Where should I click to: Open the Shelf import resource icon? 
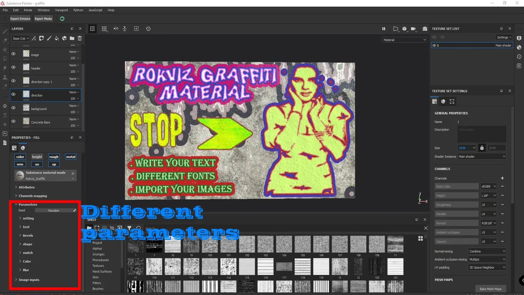coord(120,228)
